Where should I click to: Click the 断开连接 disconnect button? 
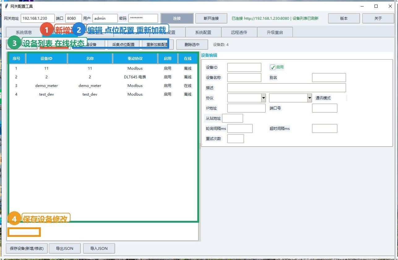[211, 19]
